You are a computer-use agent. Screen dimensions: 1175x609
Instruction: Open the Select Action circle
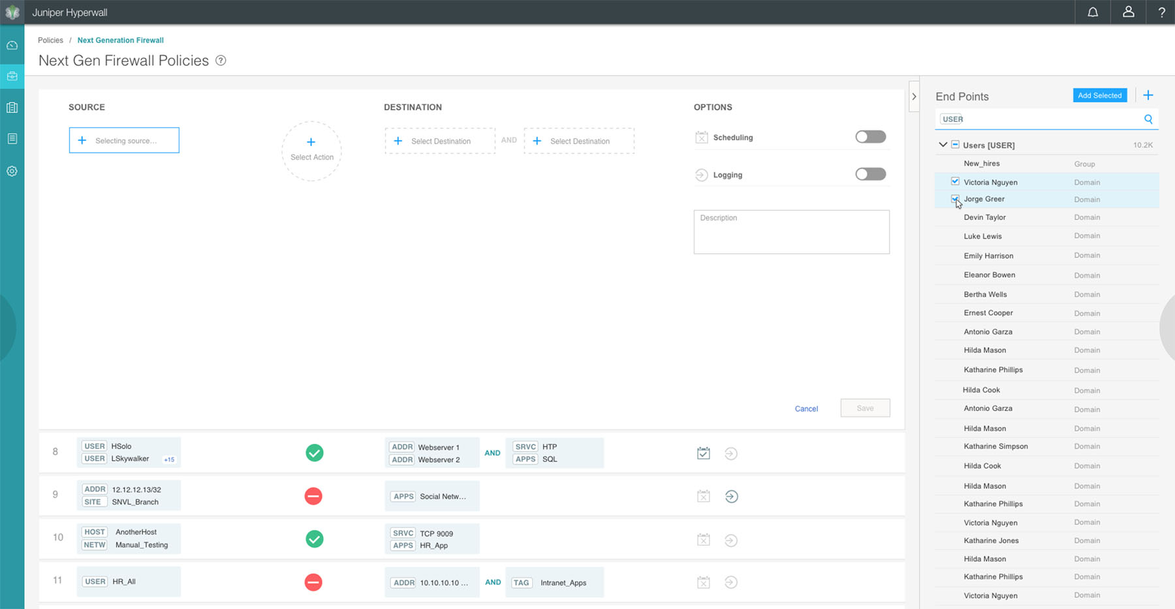311,151
